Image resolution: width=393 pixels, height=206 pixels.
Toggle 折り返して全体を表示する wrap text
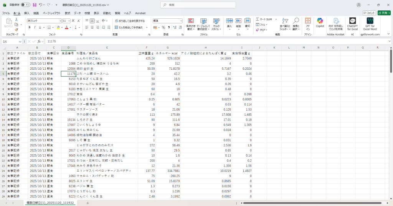(x=129, y=21)
